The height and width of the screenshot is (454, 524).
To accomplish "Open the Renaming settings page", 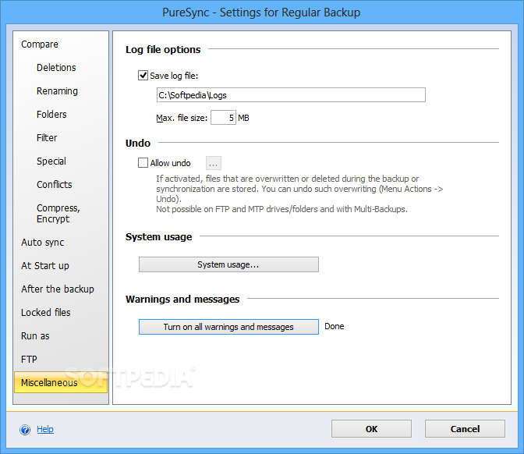I will (57, 91).
